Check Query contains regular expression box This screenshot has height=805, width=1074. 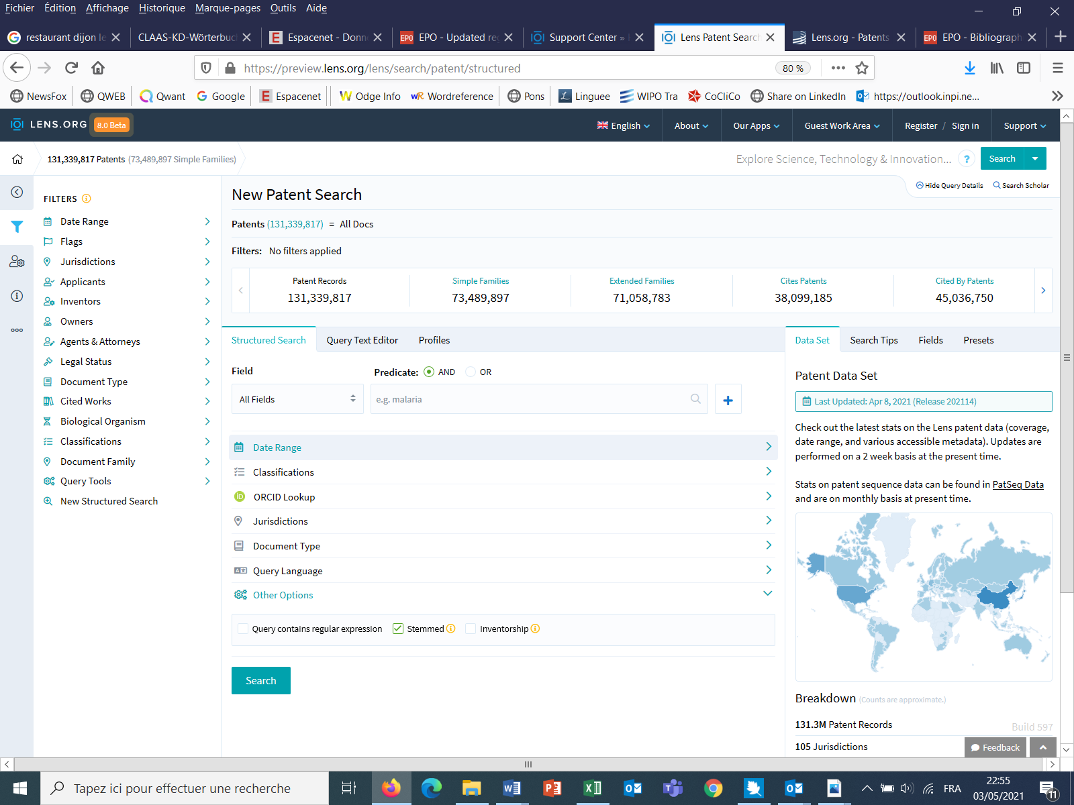(243, 629)
